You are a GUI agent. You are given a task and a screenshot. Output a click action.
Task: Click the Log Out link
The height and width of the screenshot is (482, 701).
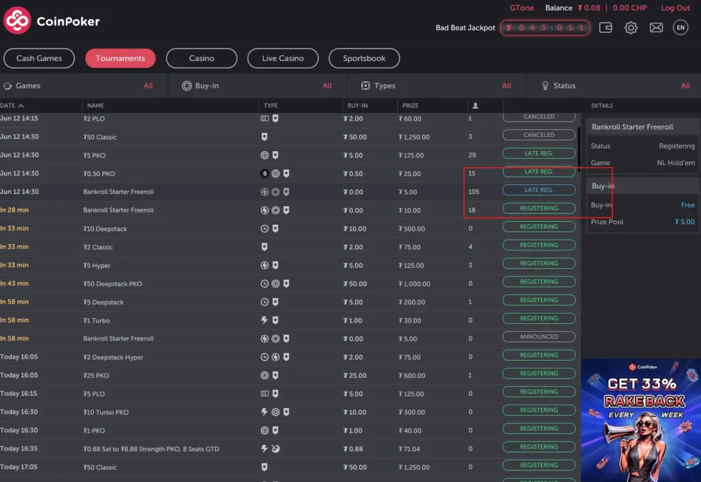[675, 8]
